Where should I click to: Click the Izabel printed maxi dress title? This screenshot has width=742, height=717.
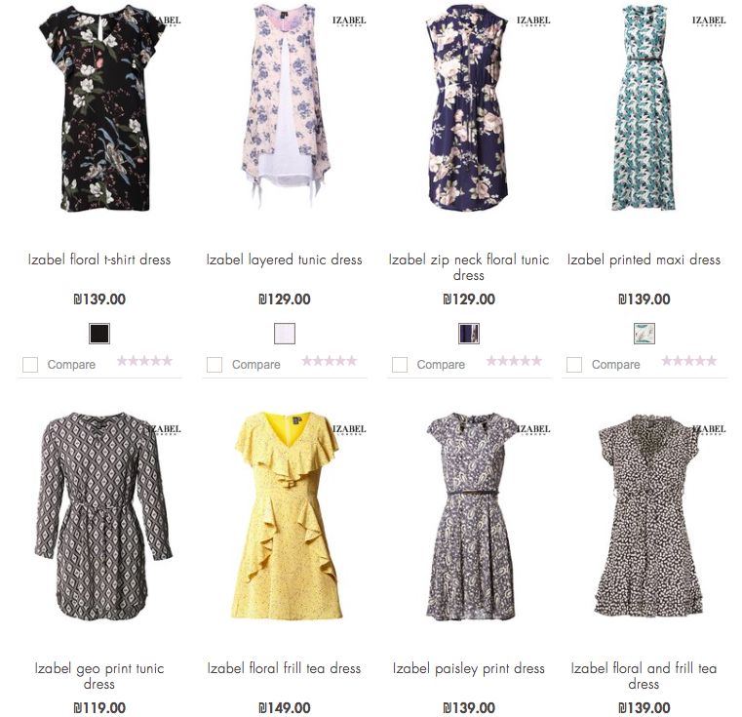(644, 259)
